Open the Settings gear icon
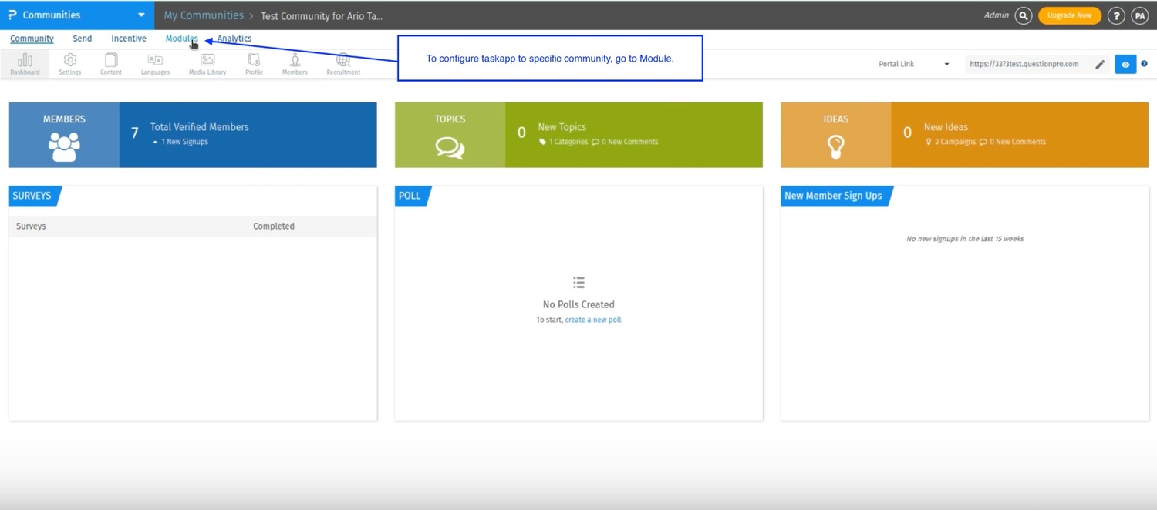This screenshot has height=510, width=1157. [x=69, y=64]
